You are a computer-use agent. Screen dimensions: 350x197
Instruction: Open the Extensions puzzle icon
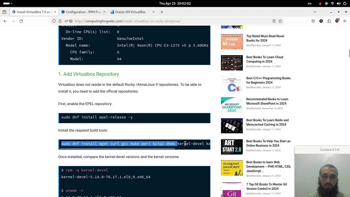(x=329, y=21)
